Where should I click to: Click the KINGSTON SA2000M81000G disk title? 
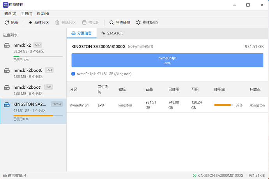(98, 47)
